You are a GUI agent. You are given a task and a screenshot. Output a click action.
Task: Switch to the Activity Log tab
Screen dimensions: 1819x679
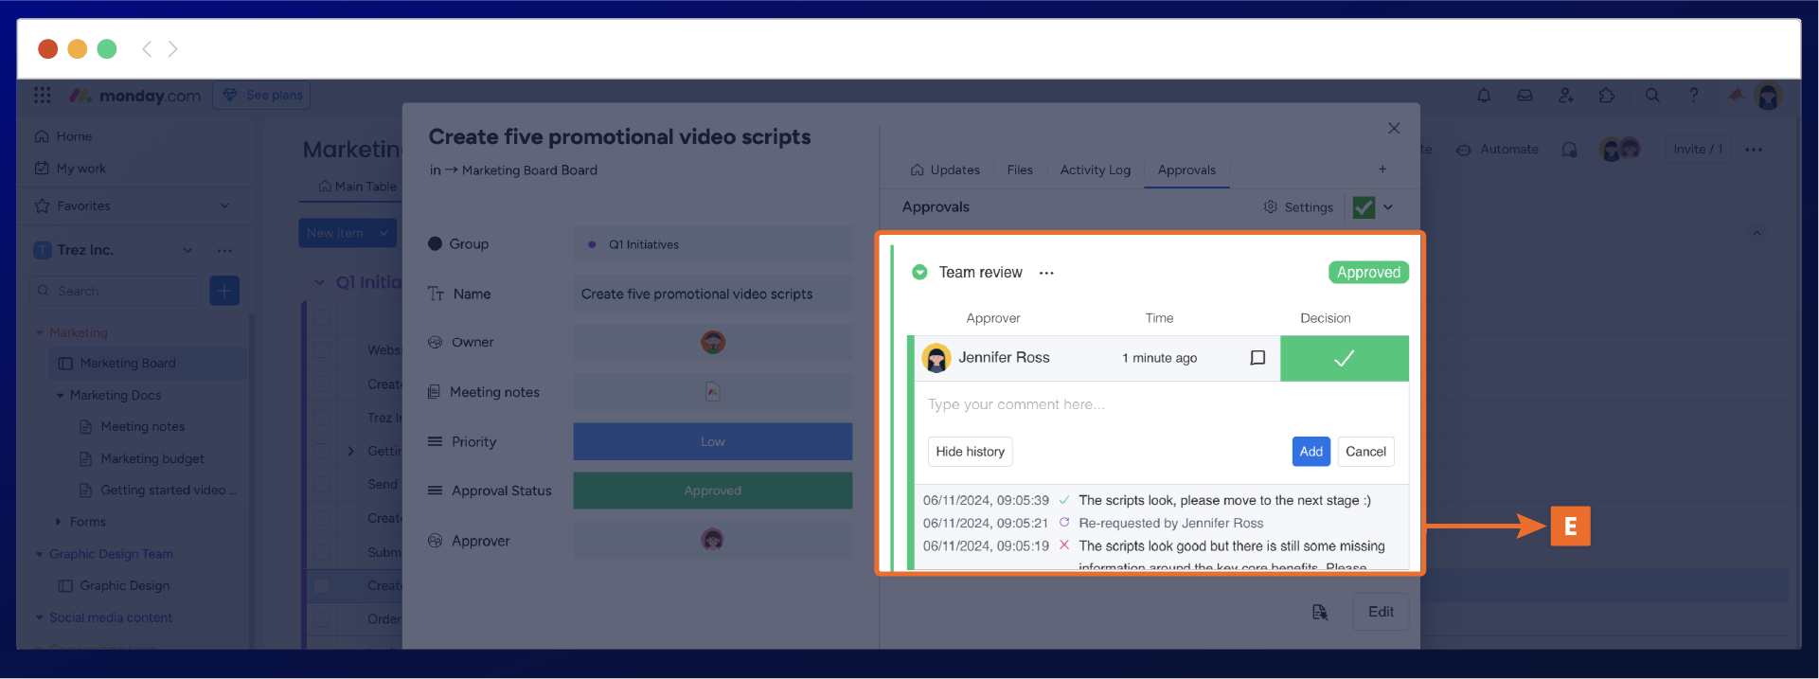[x=1095, y=170]
